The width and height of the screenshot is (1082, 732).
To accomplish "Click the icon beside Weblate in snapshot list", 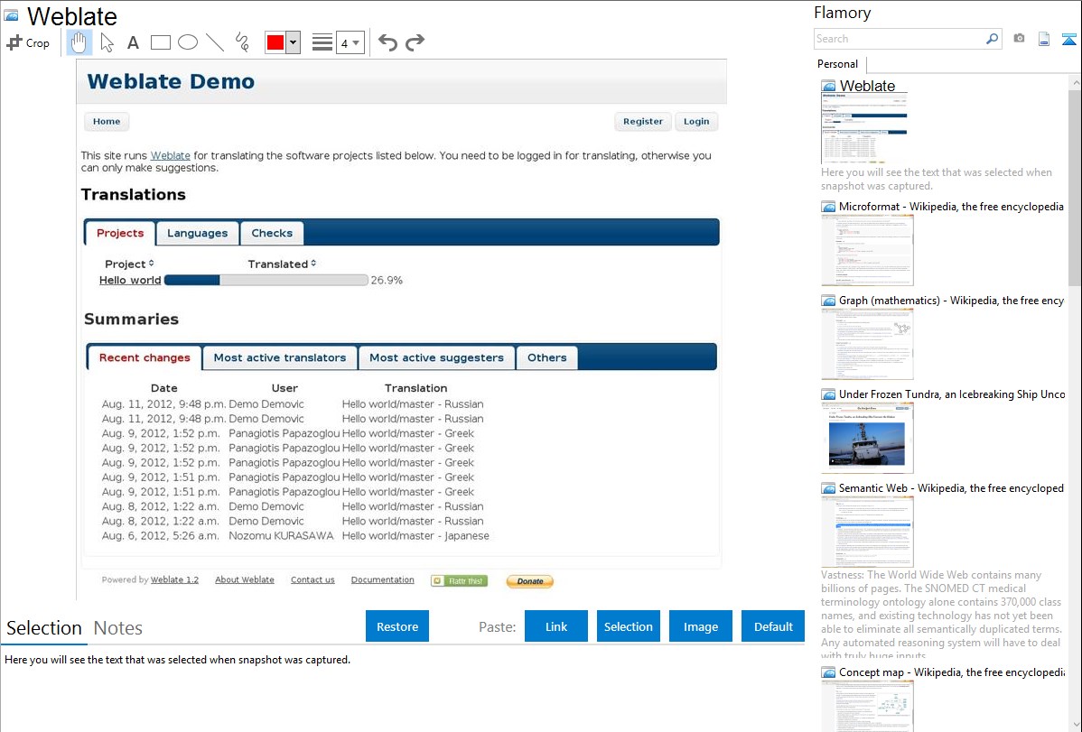I will coord(828,87).
